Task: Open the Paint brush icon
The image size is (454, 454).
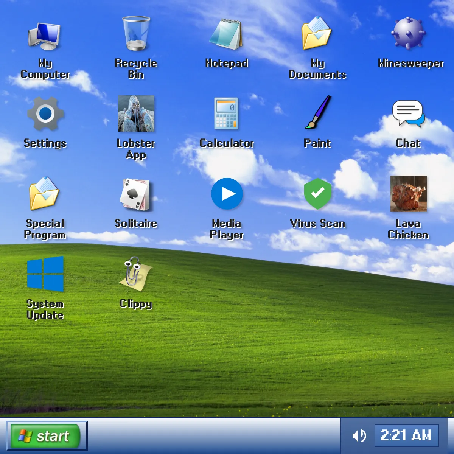Action: point(317,113)
